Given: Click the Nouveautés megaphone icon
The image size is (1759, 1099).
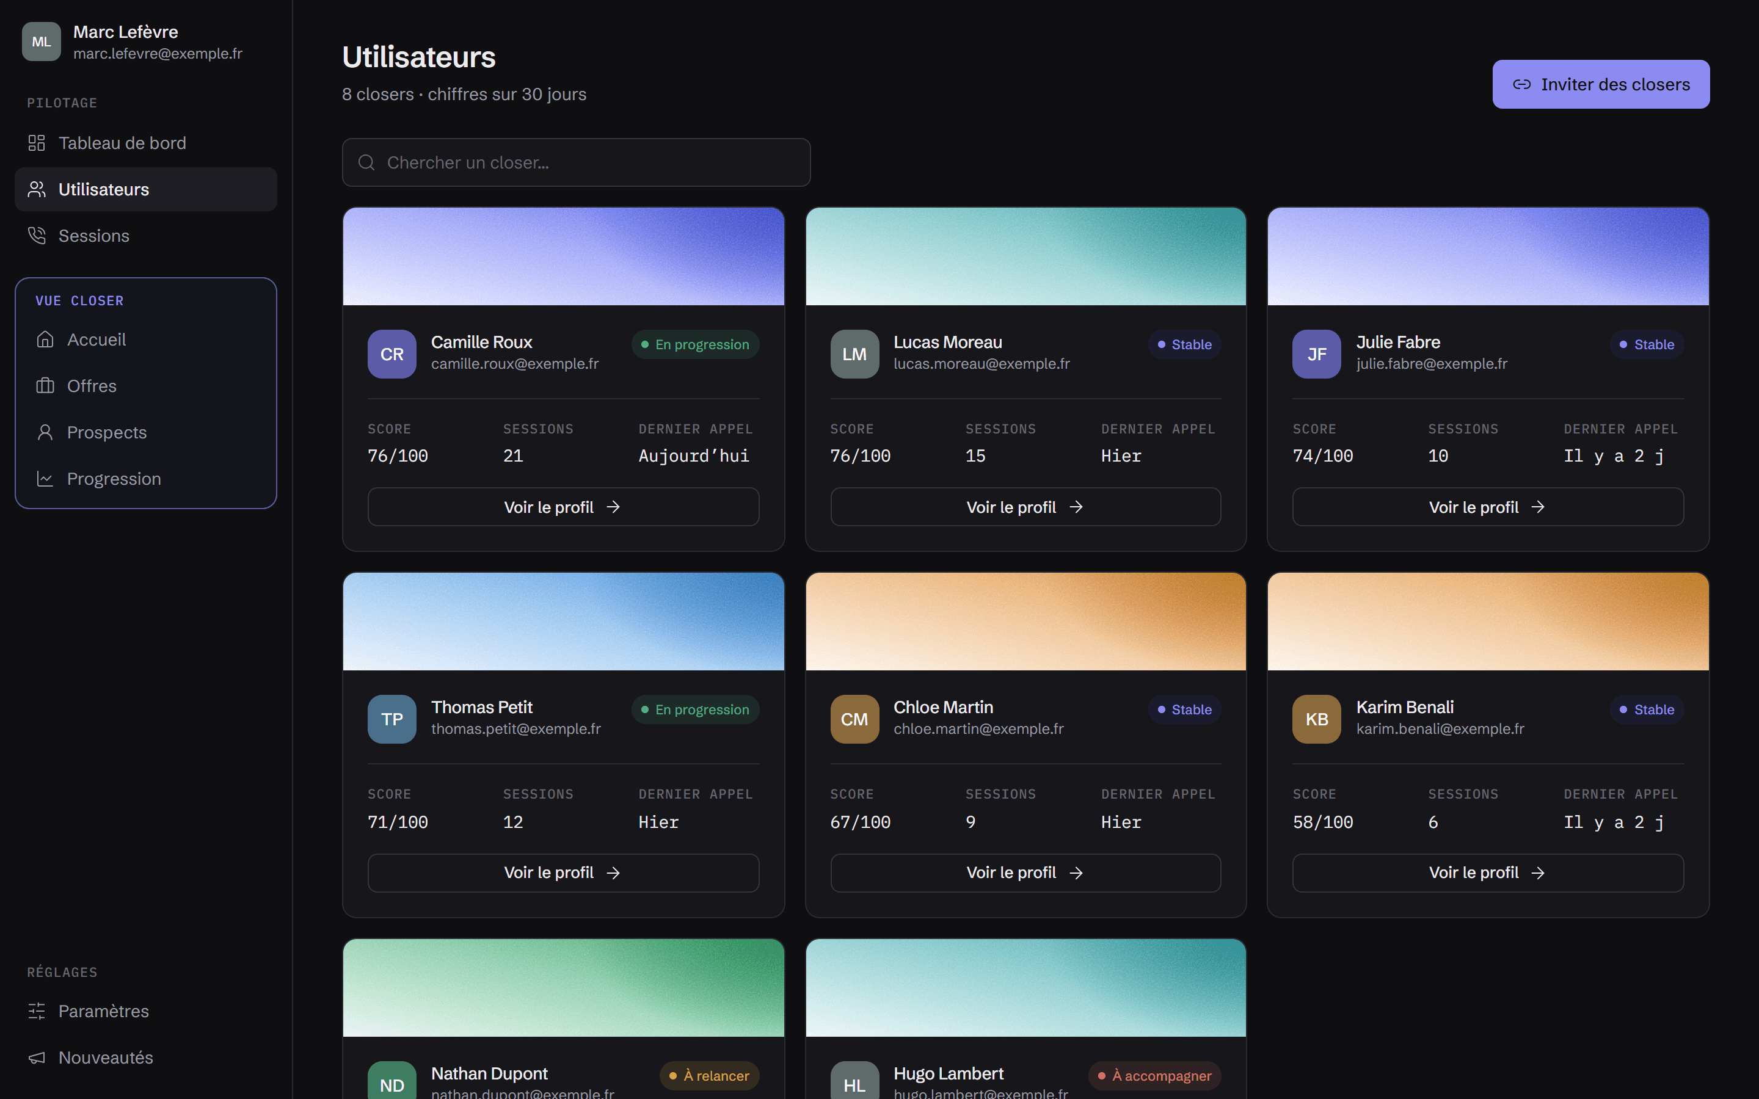Looking at the screenshot, I should [37, 1057].
